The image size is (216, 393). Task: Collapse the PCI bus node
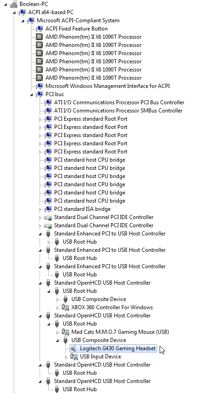(31, 95)
